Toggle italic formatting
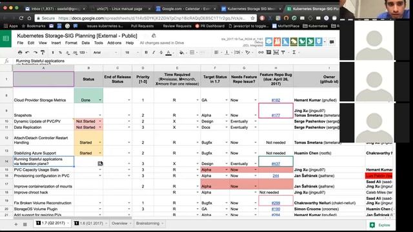Viewport: 413px width, 232px height. pos(154,52)
